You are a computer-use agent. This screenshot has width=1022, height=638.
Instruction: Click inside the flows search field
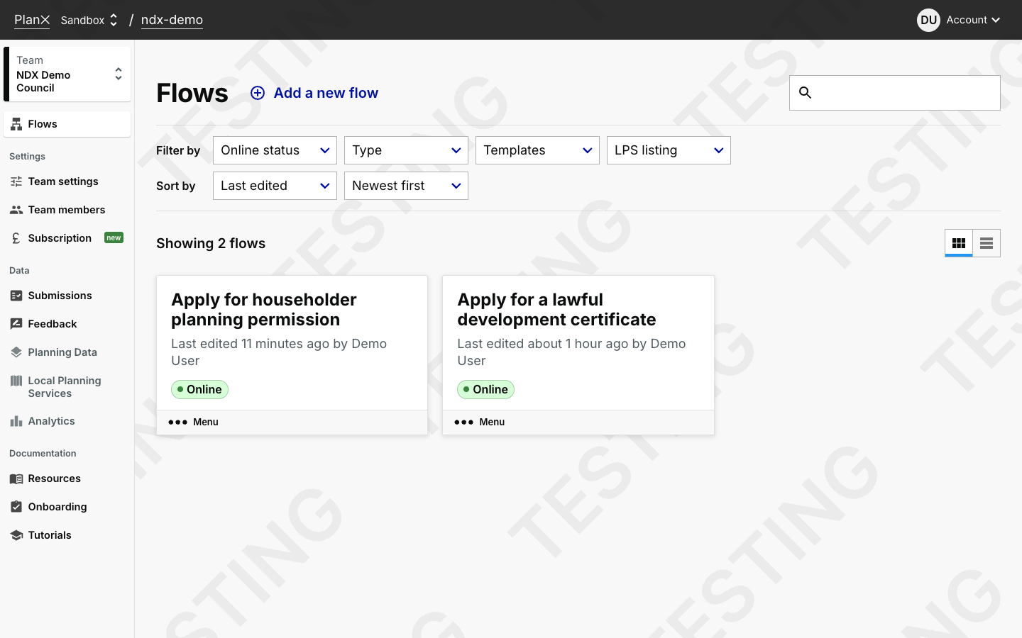pyautogui.click(x=894, y=92)
